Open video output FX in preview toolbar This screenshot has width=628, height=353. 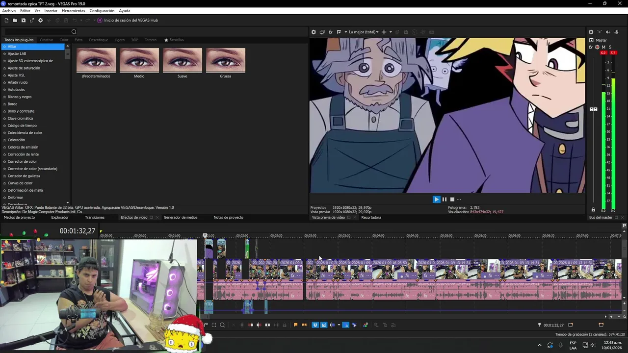pyautogui.click(x=331, y=32)
